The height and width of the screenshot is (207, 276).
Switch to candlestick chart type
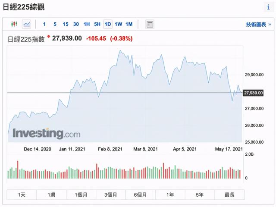(x=14, y=24)
